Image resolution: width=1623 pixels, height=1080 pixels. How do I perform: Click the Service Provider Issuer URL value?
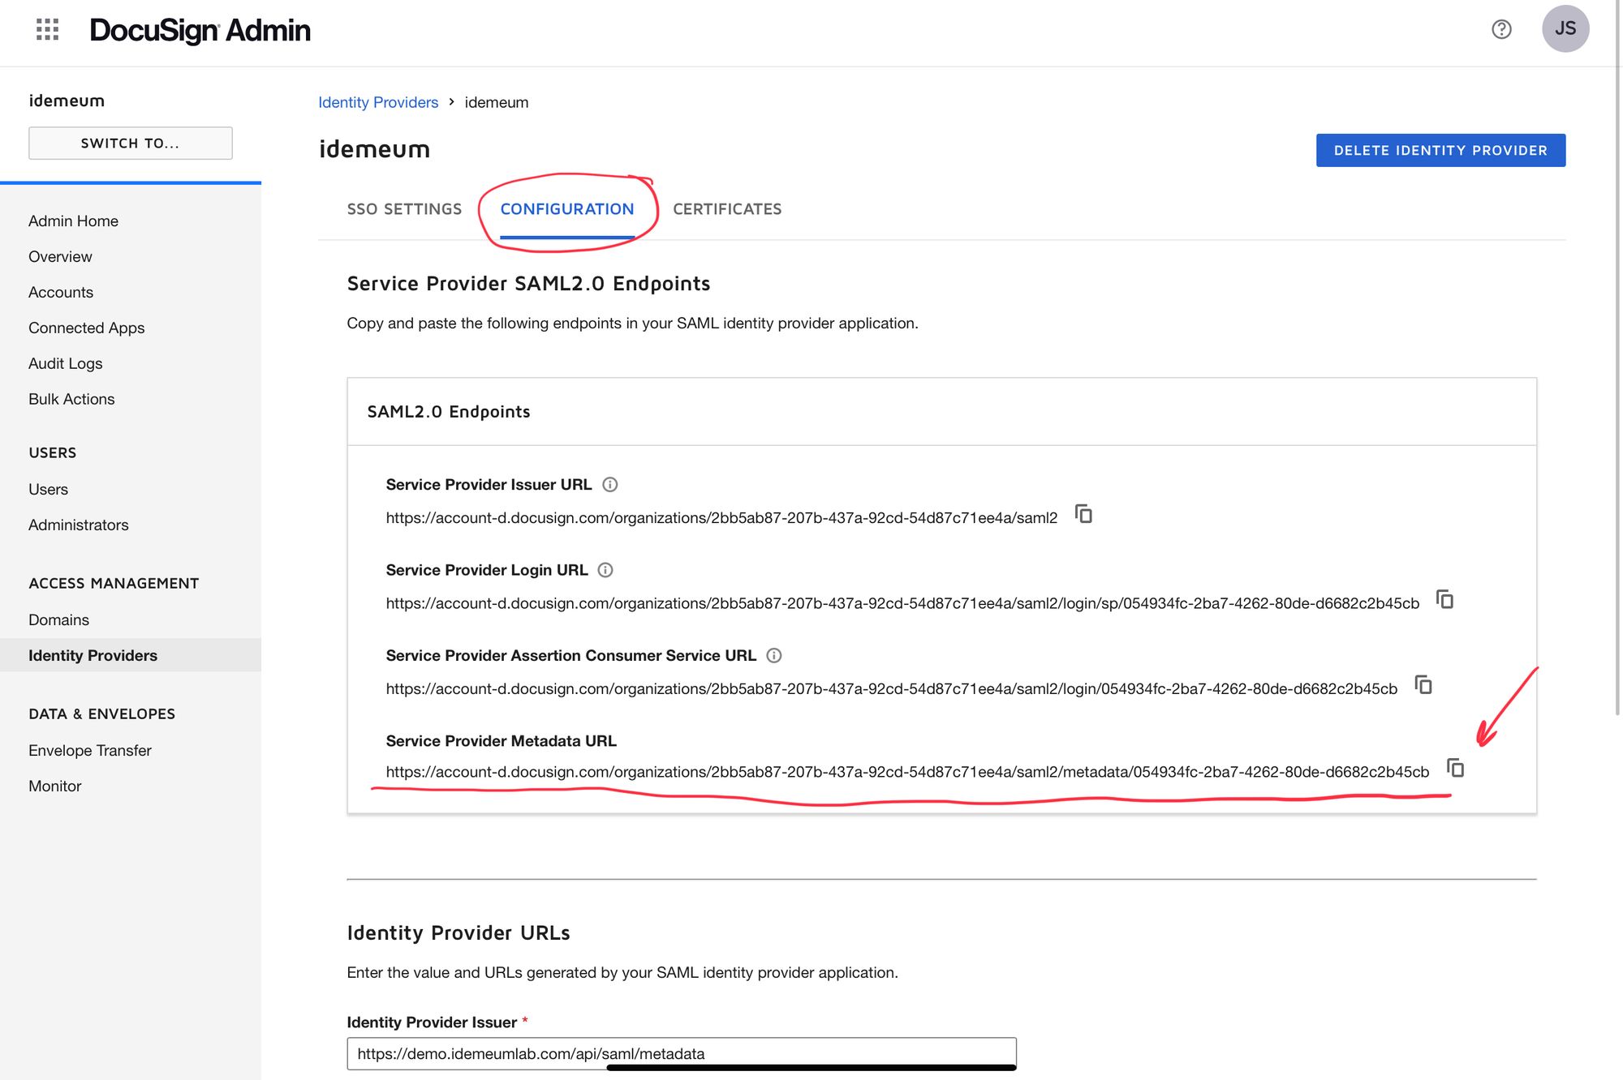click(x=721, y=517)
